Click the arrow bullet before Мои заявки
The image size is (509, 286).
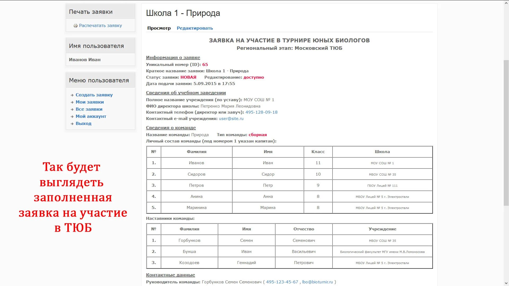tap(72, 102)
